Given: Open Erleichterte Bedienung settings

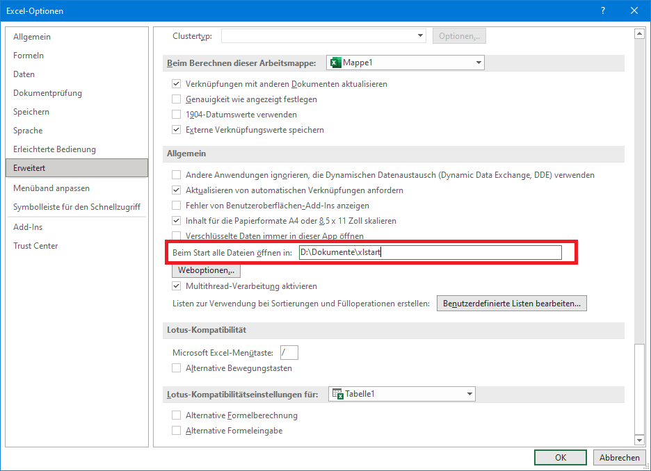Looking at the screenshot, I should tap(77, 149).
